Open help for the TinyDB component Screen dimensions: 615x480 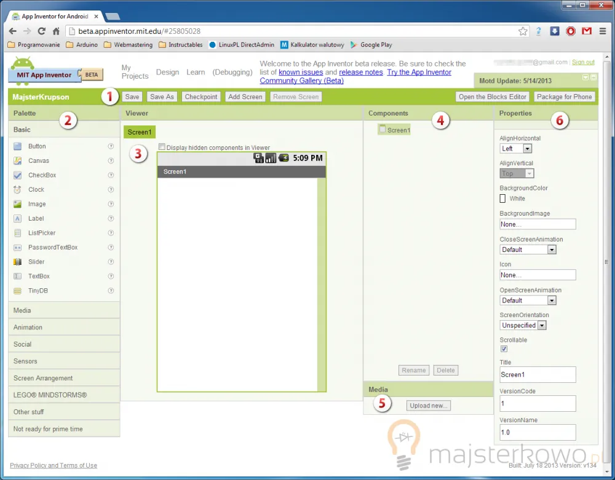pyautogui.click(x=111, y=291)
